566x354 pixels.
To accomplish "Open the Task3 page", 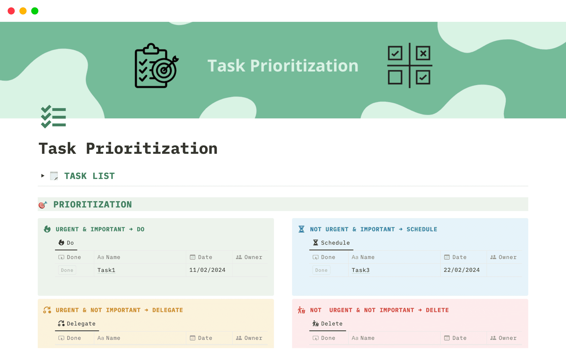I will [361, 270].
